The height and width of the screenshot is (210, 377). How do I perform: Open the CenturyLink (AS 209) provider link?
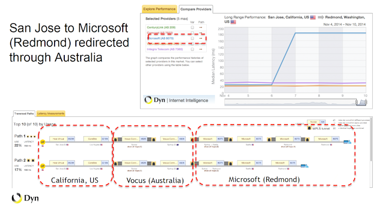pos(161,28)
